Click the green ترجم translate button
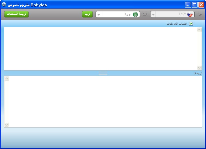The width and height of the screenshot is (206, 149). 87,14
